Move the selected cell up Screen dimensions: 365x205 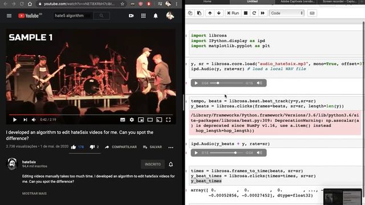[x=210, y=13]
